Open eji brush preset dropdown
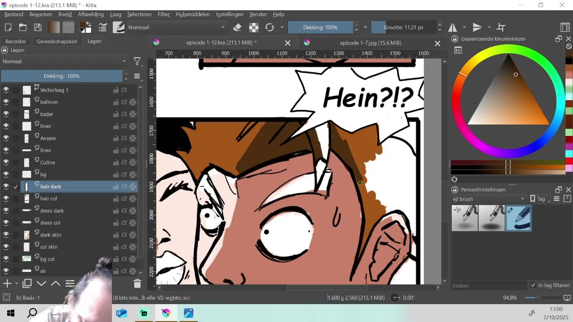The image size is (573, 322). pos(489,199)
